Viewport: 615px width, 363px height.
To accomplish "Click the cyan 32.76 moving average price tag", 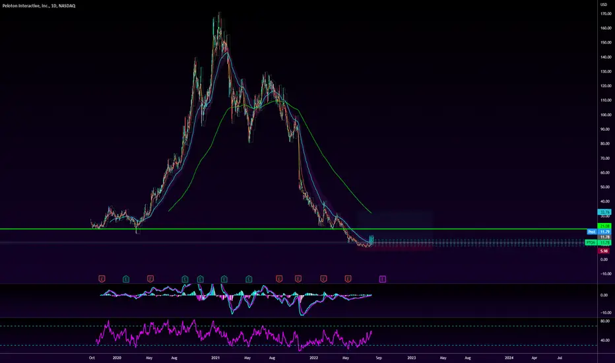I will 604,212.
